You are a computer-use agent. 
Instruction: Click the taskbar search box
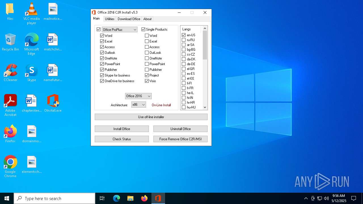(54, 198)
